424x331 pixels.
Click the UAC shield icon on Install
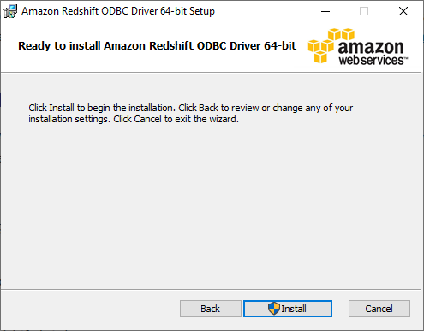tap(274, 309)
